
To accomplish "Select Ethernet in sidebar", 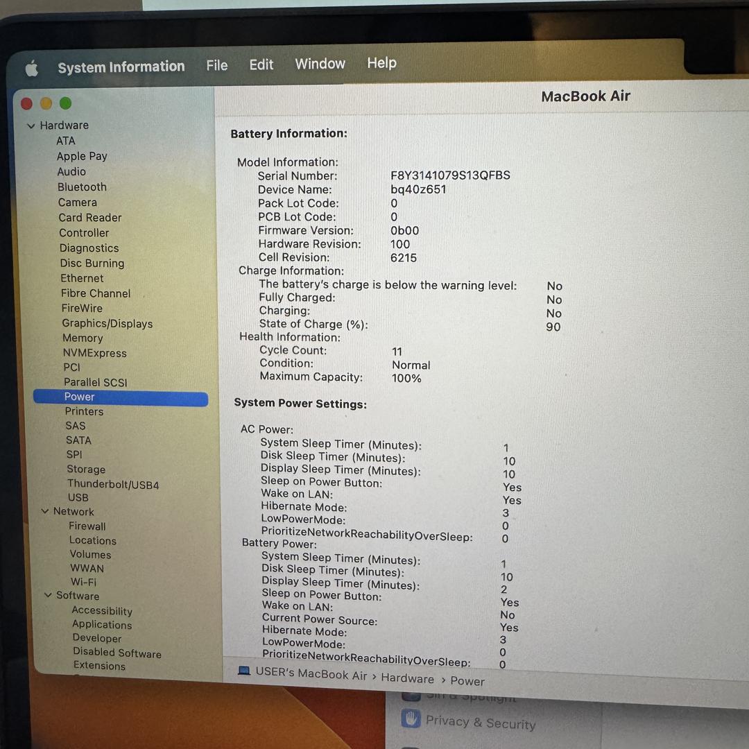I will click(82, 278).
